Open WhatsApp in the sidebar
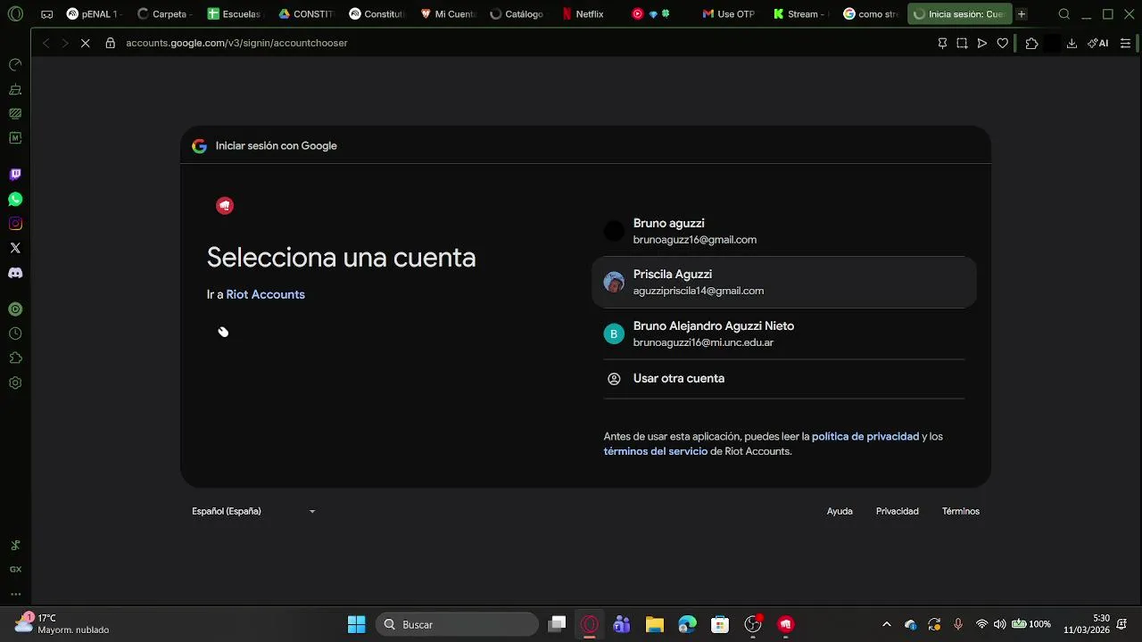This screenshot has width=1142, height=642. pyautogui.click(x=15, y=200)
